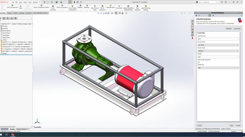The height and width of the screenshot is (137, 245).
Task: Switch to the SOLIDWORKS Add-Ins tab
Action: click(41, 13)
